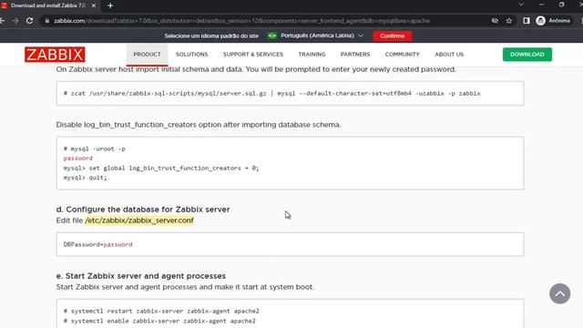This screenshot has height=328, width=583.
Task: Minimize the browser window
Action: click(x=541, y=5)
